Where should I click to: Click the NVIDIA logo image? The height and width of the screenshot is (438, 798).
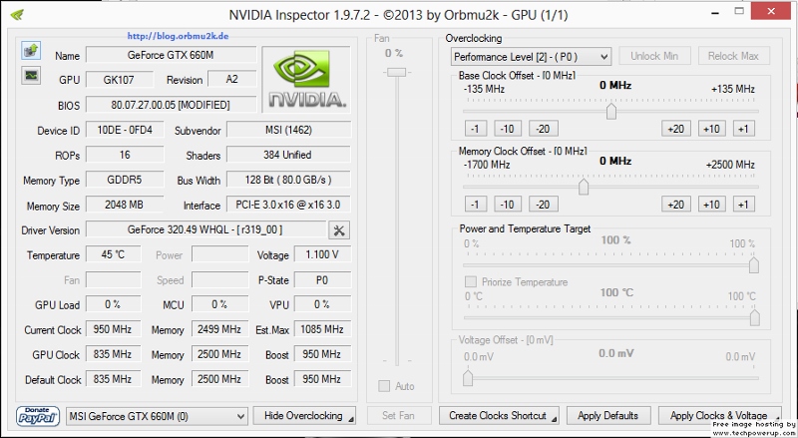(x=306, y=79)
